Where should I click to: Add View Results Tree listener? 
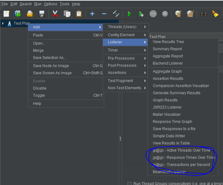coord(183,42)
